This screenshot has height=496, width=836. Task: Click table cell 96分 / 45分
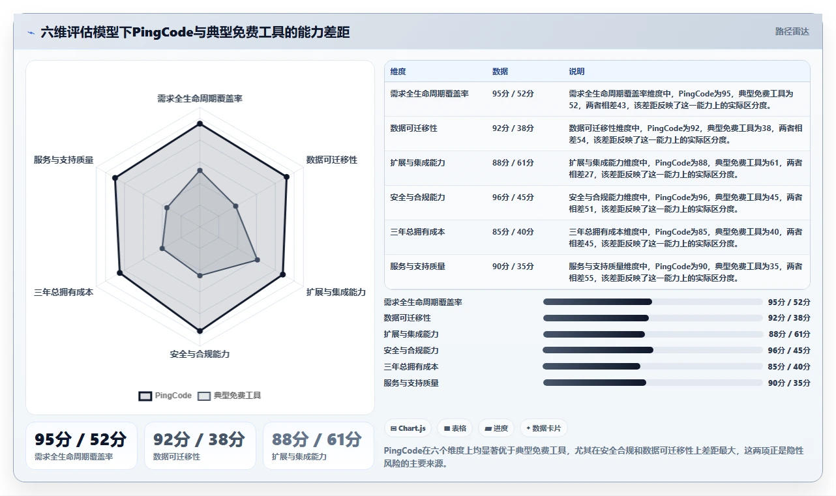pos(513,197)
